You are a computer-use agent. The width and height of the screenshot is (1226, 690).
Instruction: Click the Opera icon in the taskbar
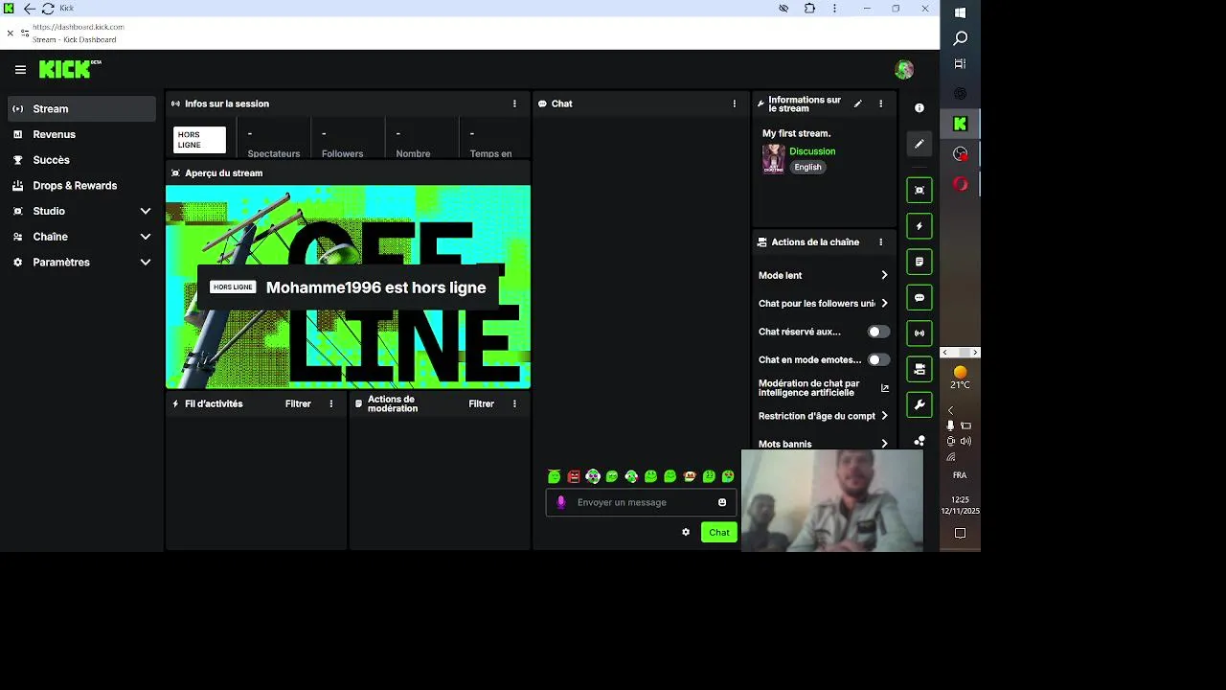point(960,184)
